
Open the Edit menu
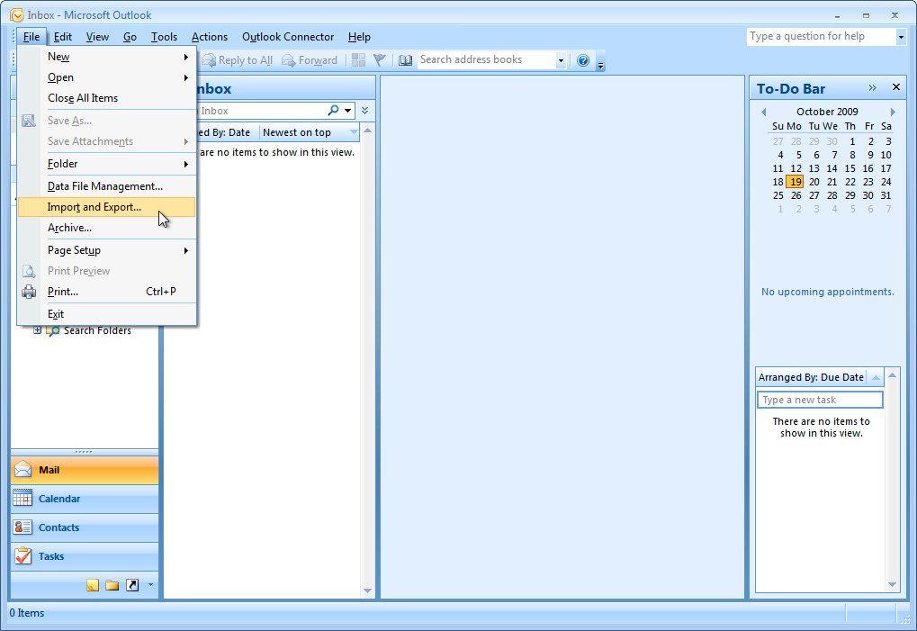[63, 37]
